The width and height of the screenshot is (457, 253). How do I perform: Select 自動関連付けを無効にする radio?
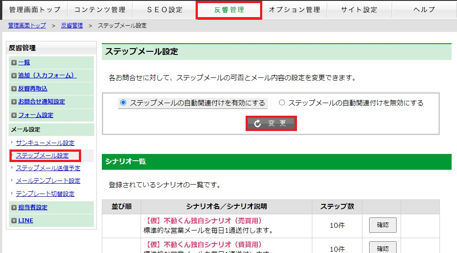pos(282,103)
